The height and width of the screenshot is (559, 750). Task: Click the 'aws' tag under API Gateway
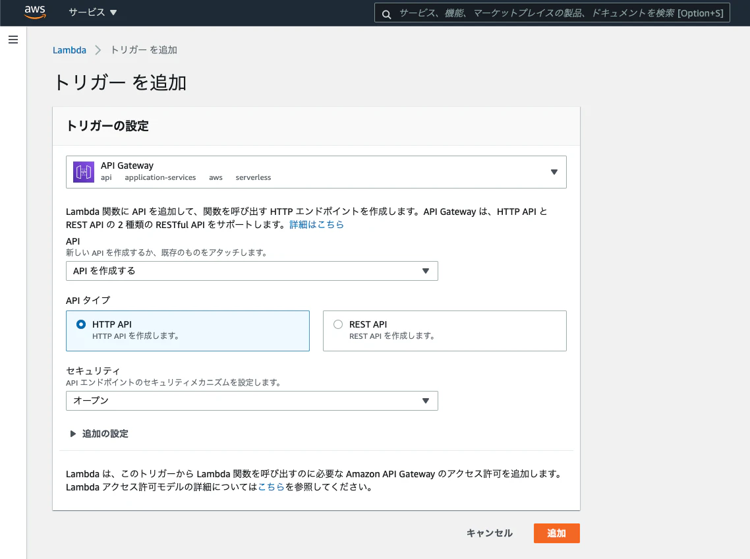pos(216,177)
